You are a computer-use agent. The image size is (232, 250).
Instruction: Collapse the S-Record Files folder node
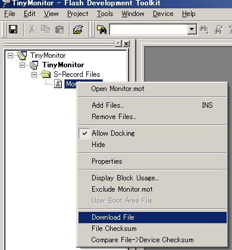(x=35, y=74)
